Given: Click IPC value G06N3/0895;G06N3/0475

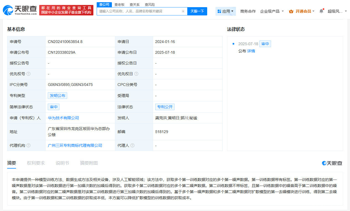Looking at the screenshot, I should 70,85.
